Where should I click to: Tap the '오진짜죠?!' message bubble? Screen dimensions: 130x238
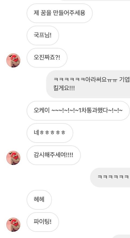click(47, 58)
